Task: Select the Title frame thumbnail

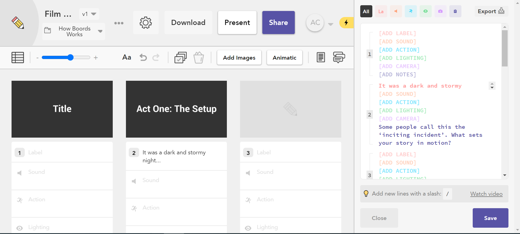Action: [x=62, y=109]
